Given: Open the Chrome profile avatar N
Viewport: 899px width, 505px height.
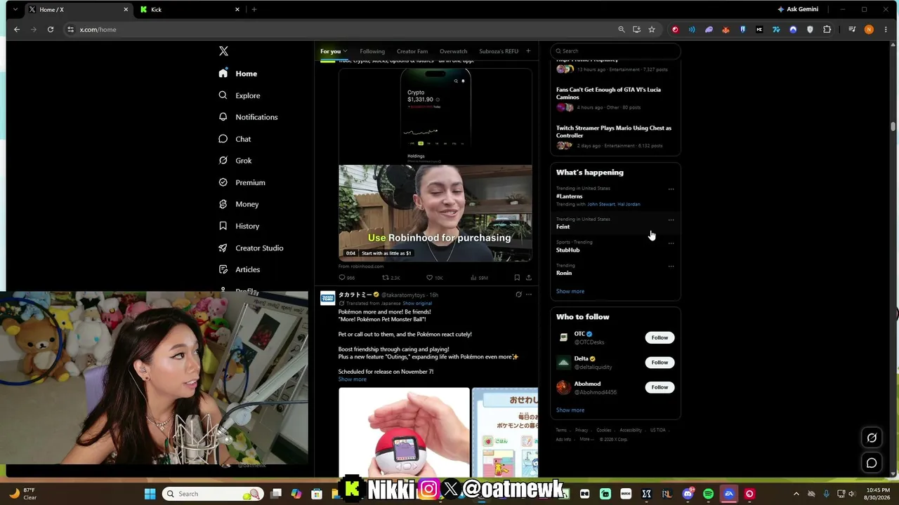Looking at the screenshot, I should [x=869, y=29].
